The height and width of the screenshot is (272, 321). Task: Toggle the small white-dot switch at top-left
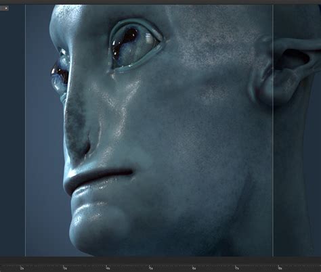pyautogui.click(x=4, y=8)
